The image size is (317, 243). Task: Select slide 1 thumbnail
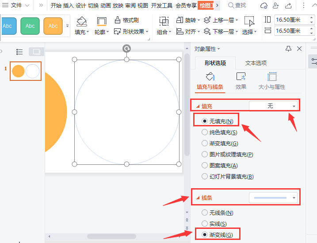point(26,71)
